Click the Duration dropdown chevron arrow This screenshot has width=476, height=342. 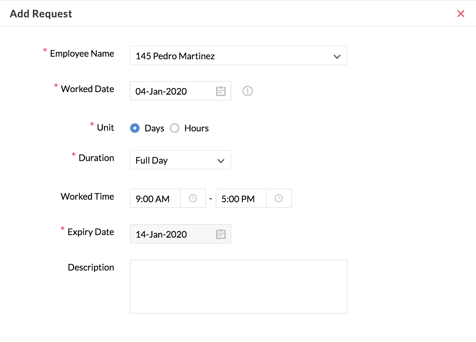[221, 161]
